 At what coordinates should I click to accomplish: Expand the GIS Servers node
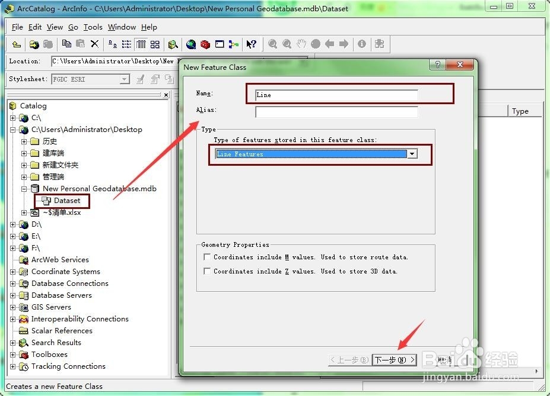click(13, 307)
